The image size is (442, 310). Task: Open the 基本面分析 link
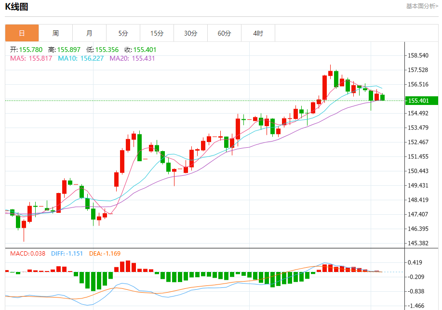(x=422, y=6)
